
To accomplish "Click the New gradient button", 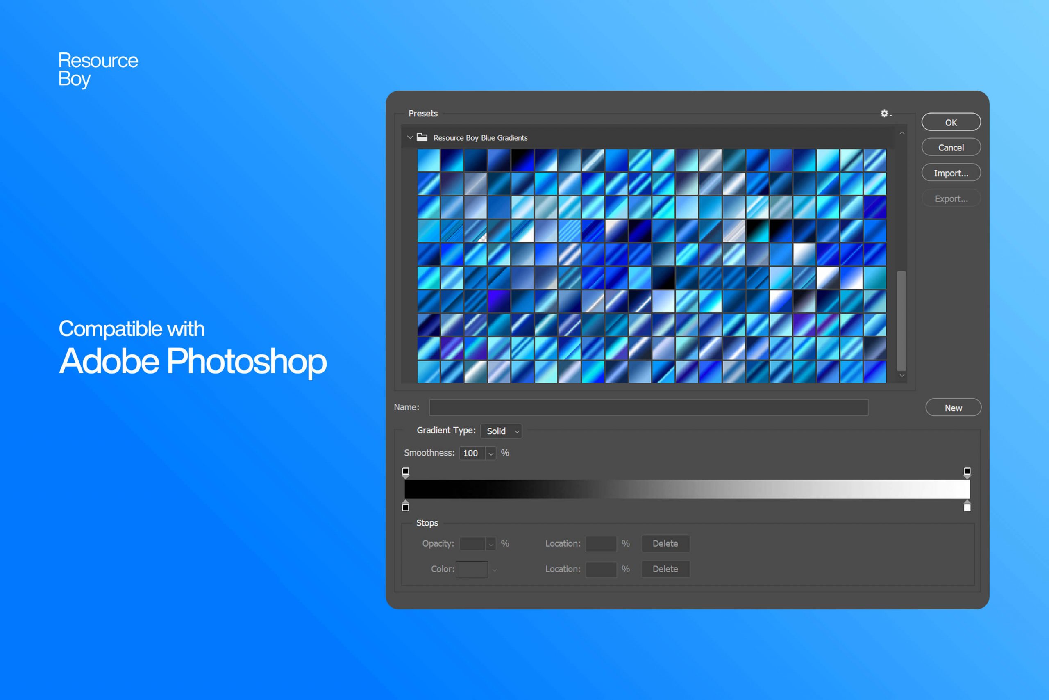I will pos(952,407).
